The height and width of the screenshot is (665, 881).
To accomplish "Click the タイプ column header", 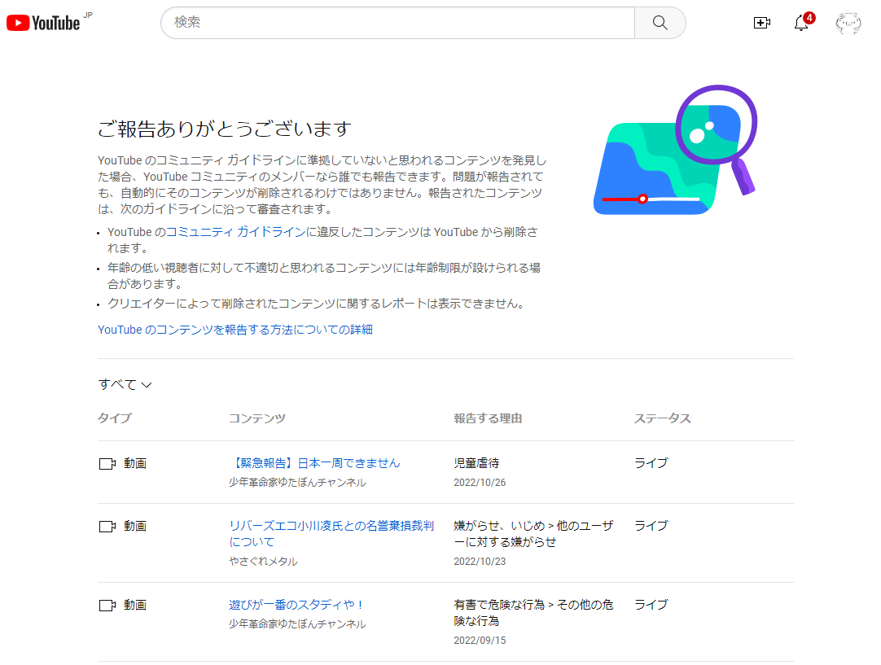I will click(x=115, y=418).
